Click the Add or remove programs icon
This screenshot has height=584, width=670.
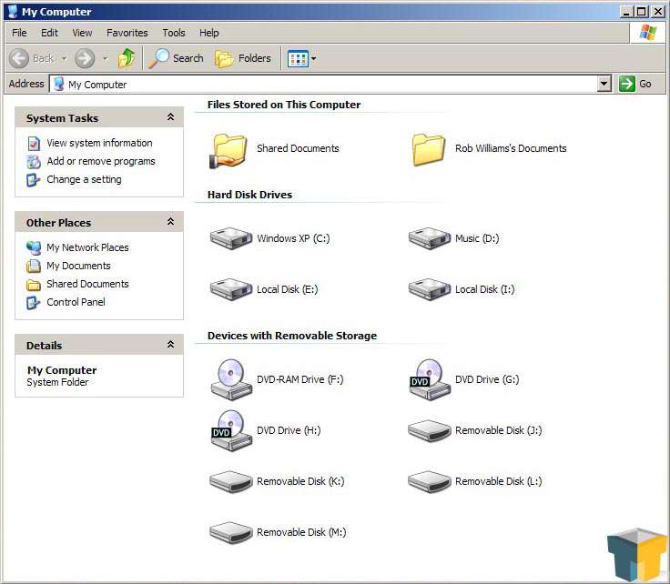pyautogui.click(x=34, y=161)
